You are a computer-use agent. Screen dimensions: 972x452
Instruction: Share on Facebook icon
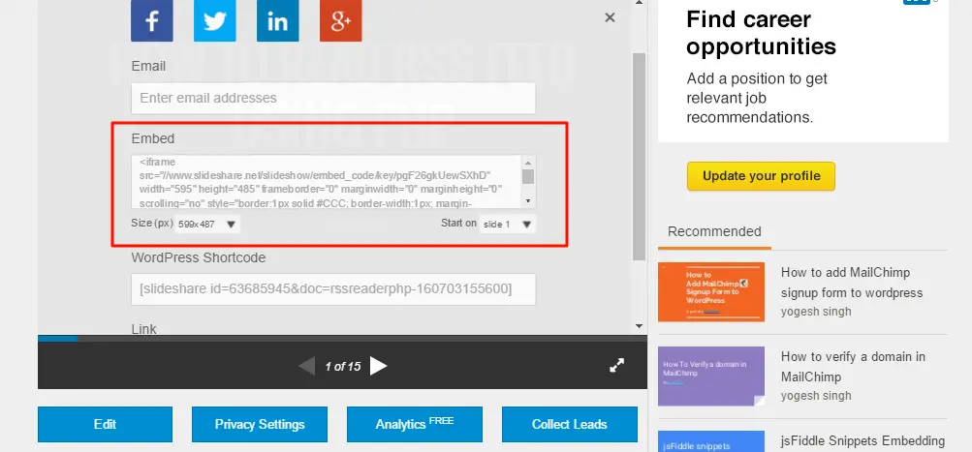(152, 20)
